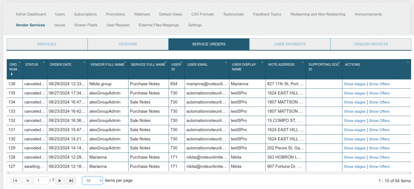This screenshot has height=189, width=414.
Task: Open the Actions column menu icon
Action: click(x=408, y=62)
